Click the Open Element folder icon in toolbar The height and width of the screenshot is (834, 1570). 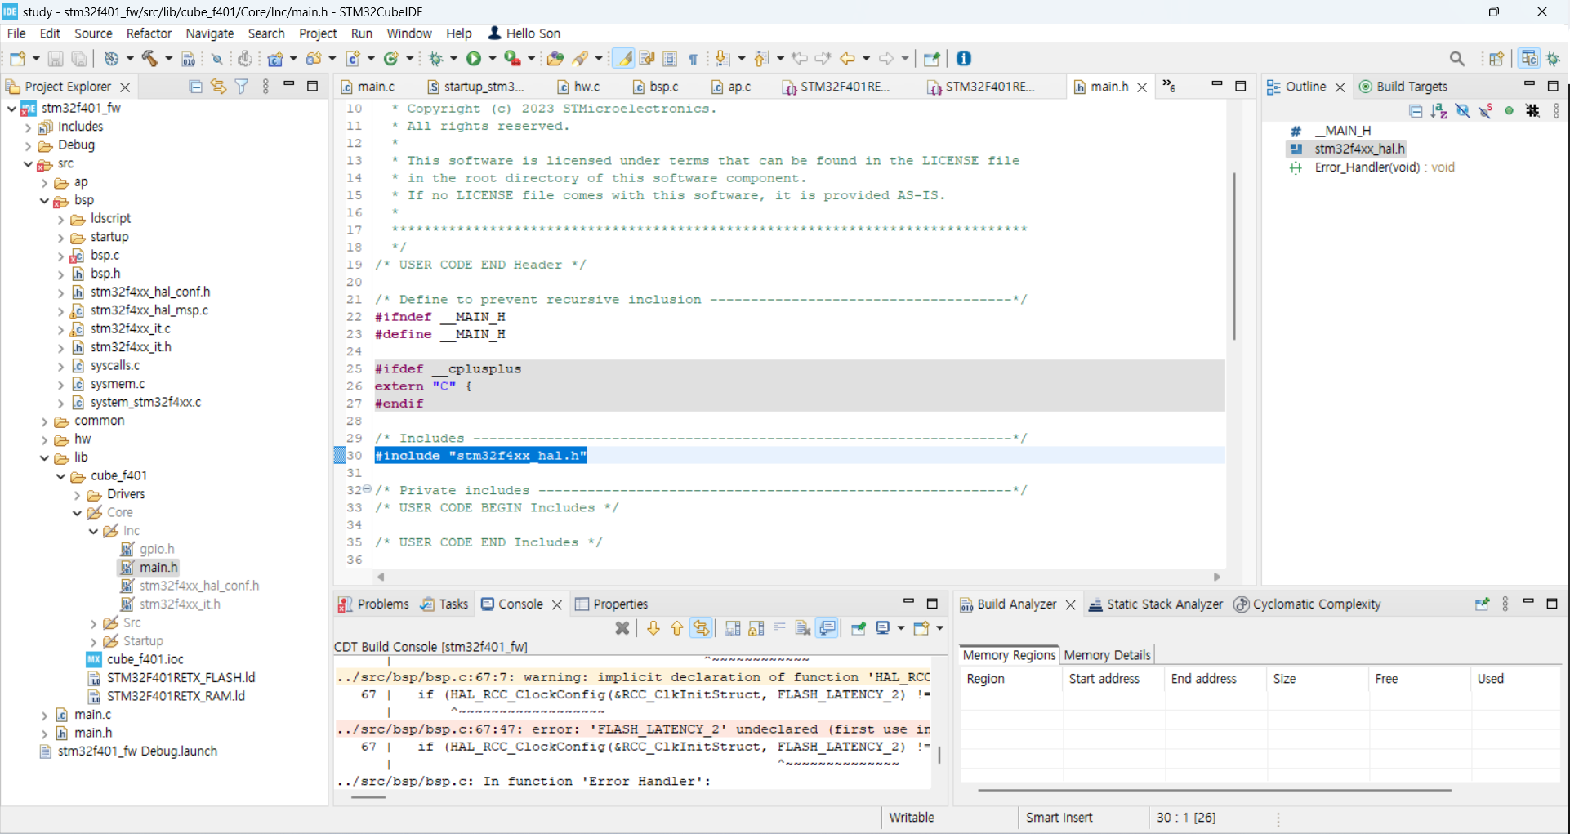(555, 58)
